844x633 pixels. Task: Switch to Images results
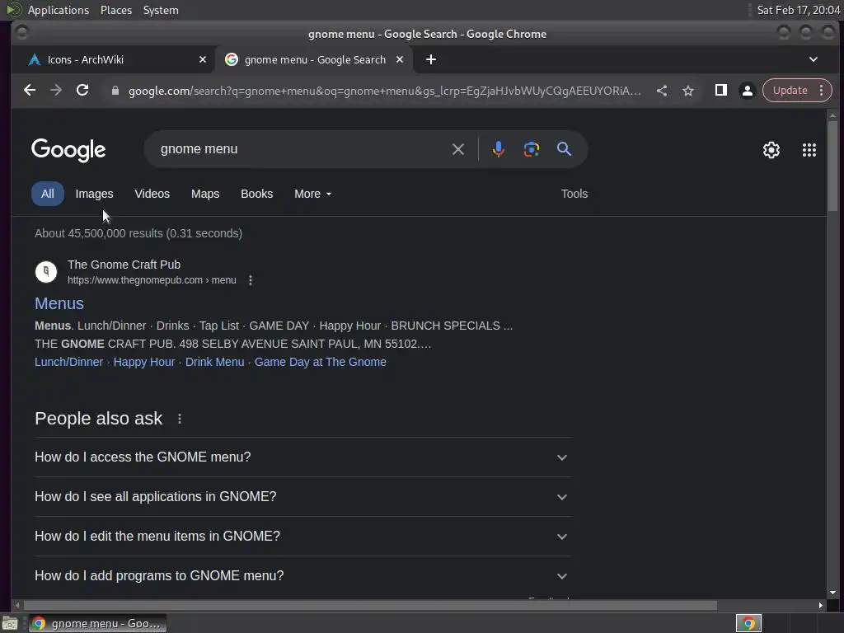pyautogui.click(x=94, y=194)
